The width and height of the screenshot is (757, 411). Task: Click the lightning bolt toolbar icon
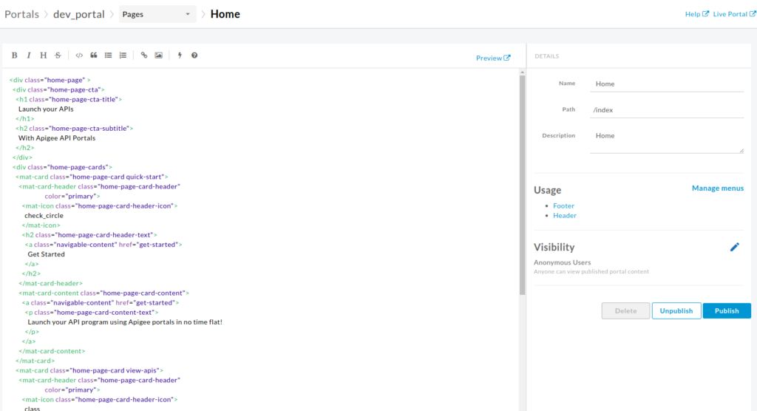click(x=180, y=55)
